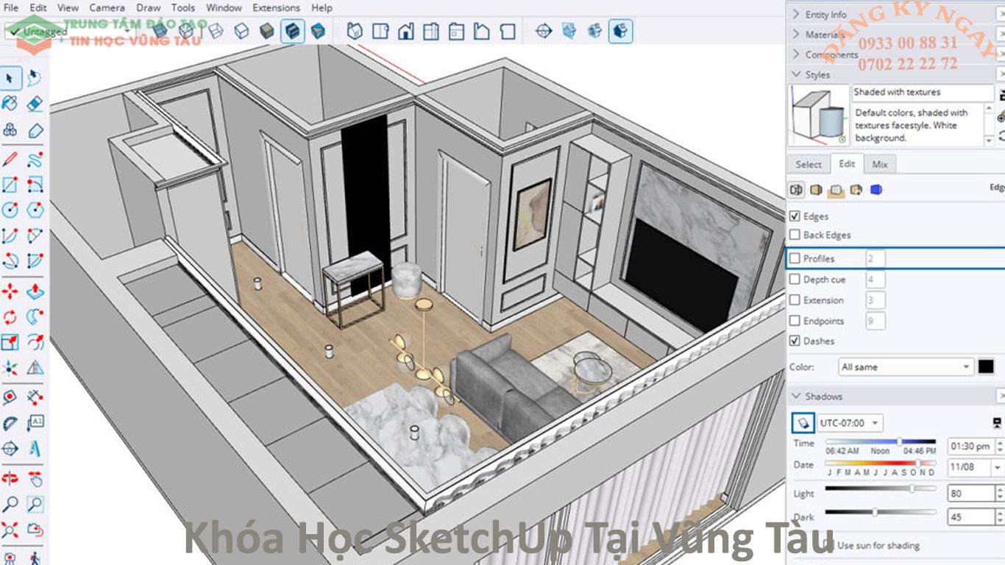Select the Zoom Extents tool
The height and width of the screenshot is (565, 1005).
coord(10,529)
